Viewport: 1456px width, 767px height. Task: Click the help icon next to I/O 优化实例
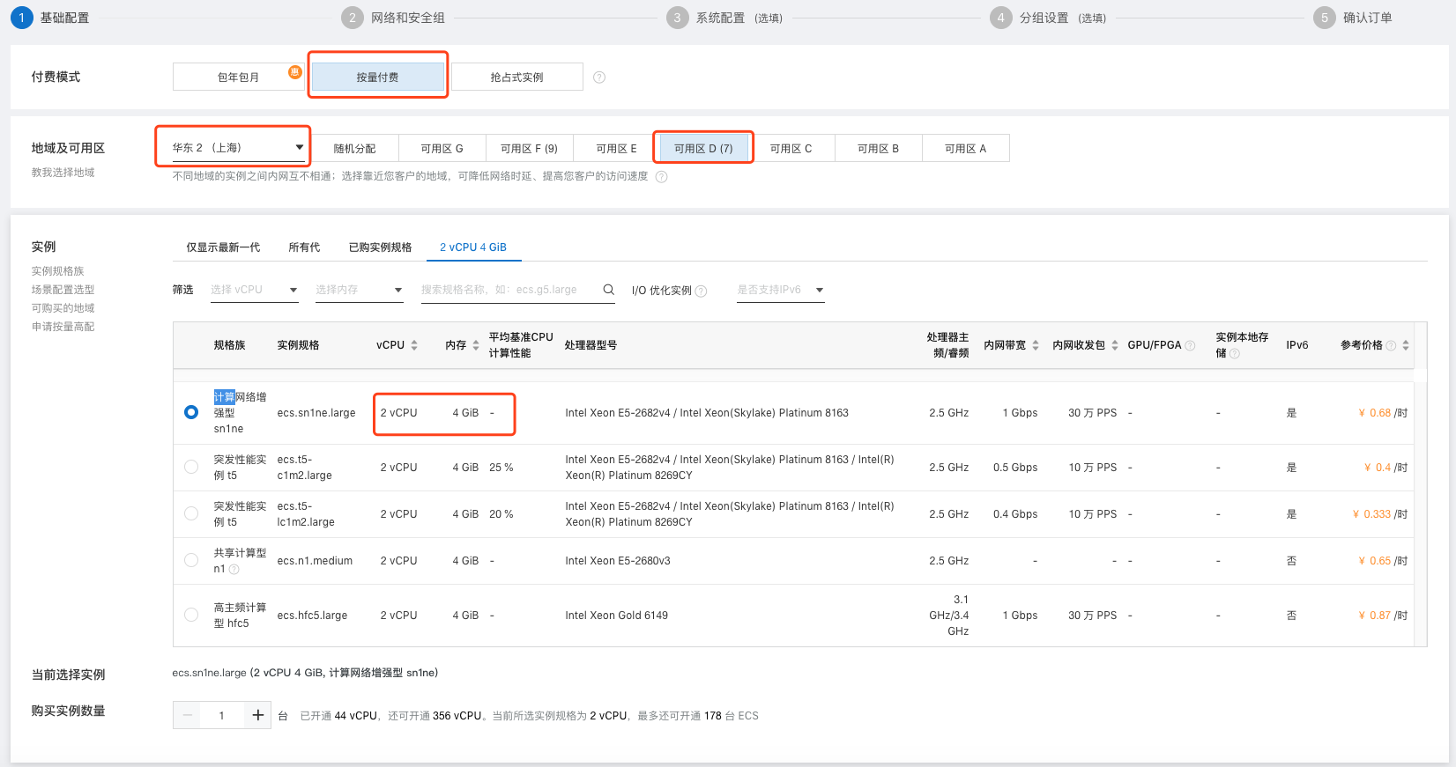pyautogui.click(x=702, y=291)
